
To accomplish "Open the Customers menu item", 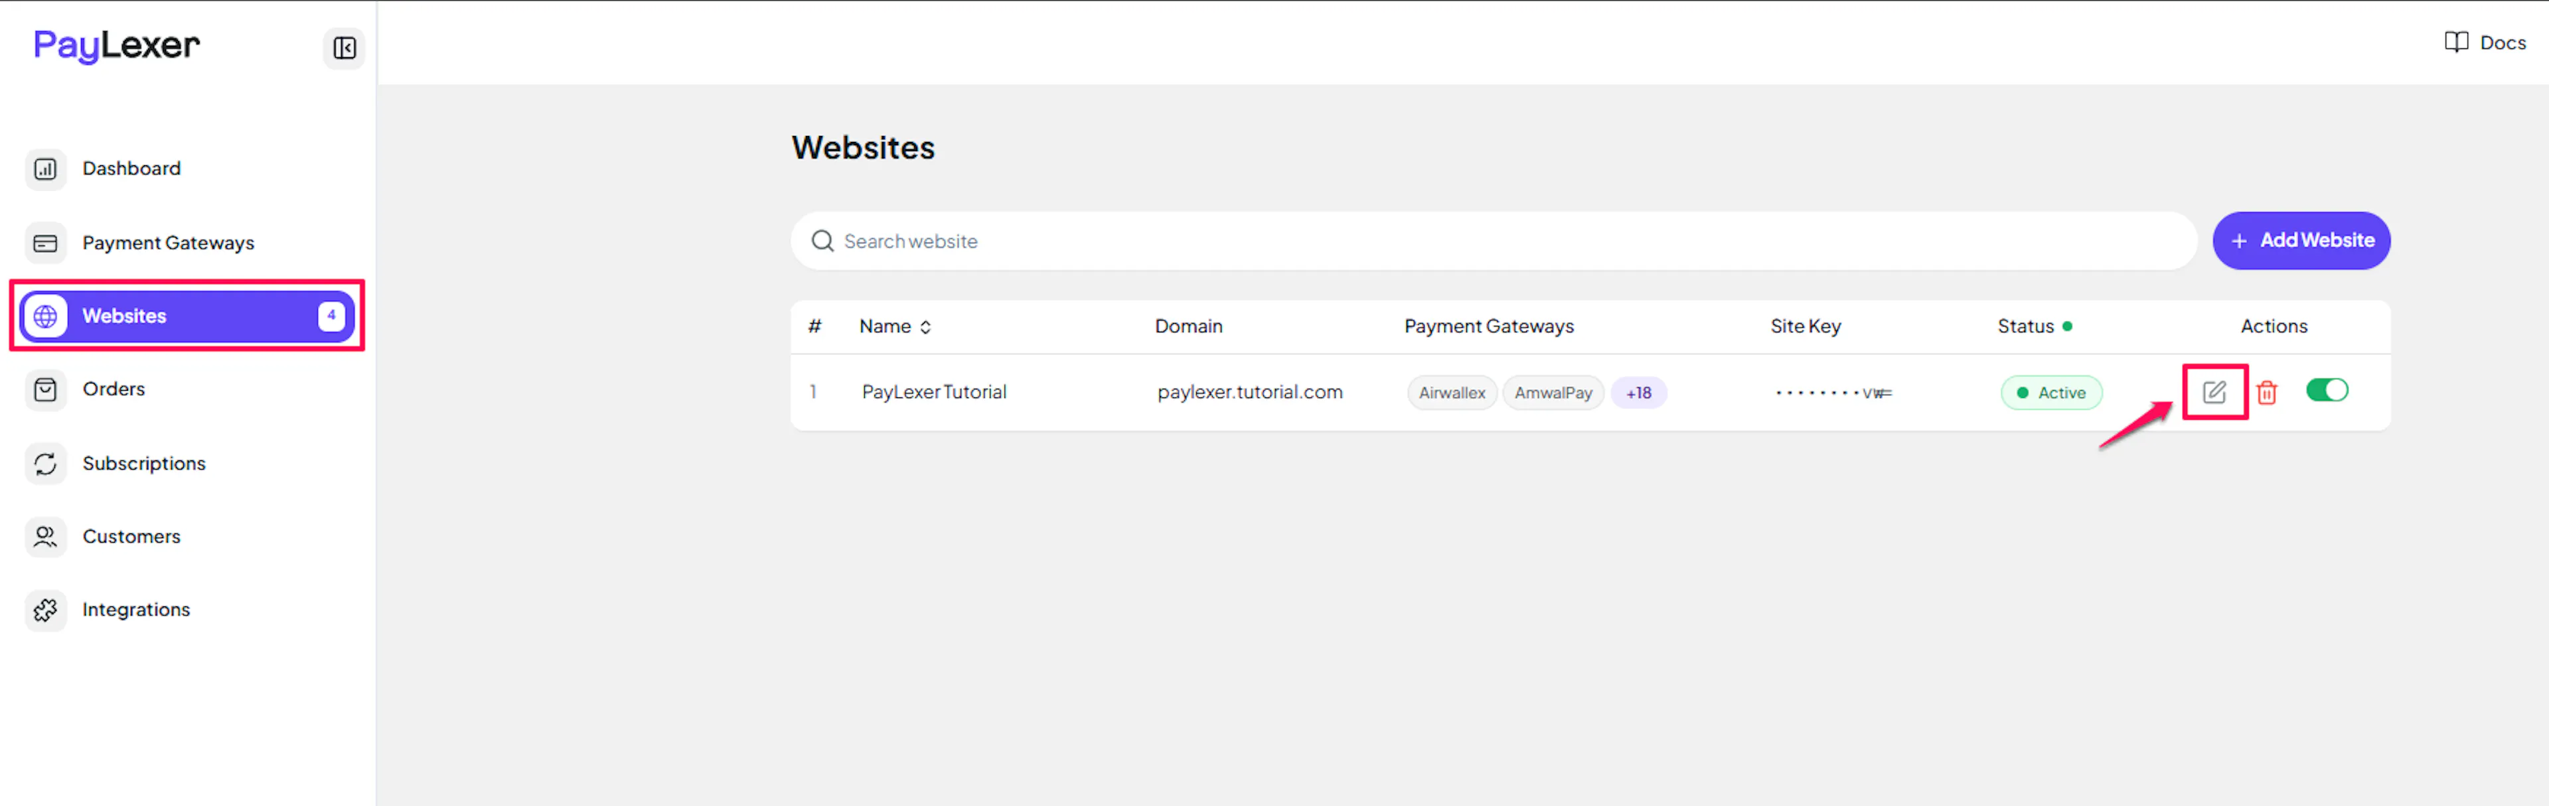I will point(131,537).
